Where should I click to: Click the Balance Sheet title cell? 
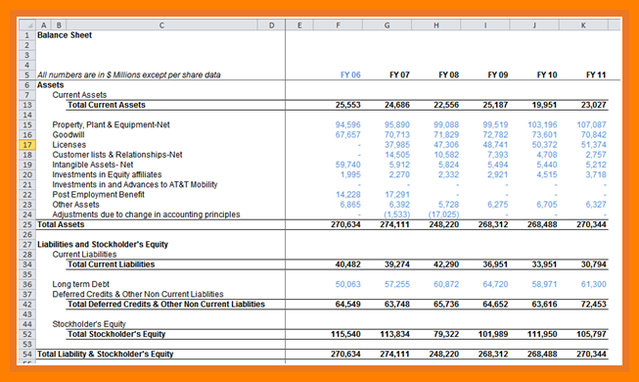65,35
